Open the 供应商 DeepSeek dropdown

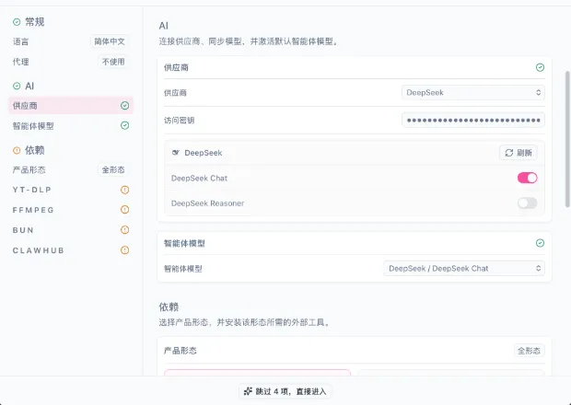(x=473, y=92)
